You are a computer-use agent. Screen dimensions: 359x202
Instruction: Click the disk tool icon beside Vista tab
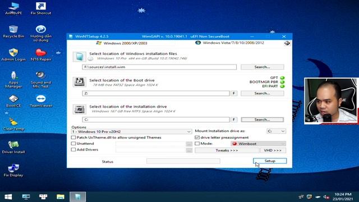287,43
